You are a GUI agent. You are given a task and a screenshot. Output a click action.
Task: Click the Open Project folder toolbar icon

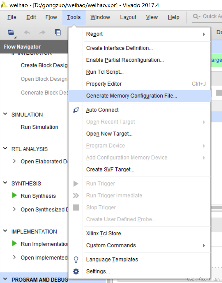11,32
